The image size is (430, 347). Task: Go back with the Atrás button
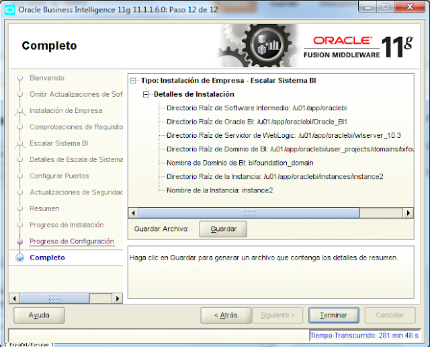coord(226,315)
